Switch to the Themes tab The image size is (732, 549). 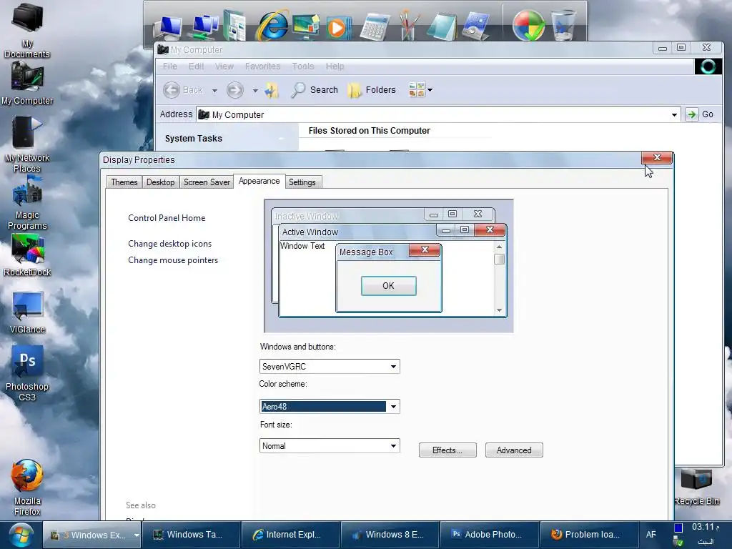124,182
